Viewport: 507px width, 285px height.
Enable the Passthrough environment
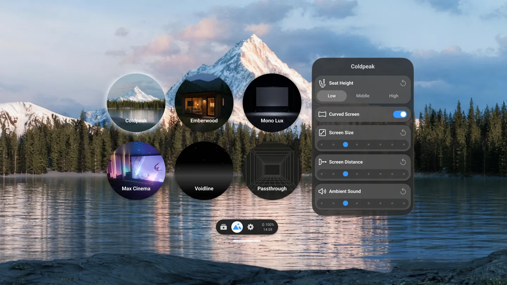tap(272, 171)
